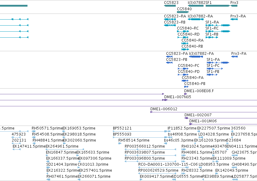Click transcript CG5840-RC
The width and height of the screenshot is (257, 181).
[183, 31]
